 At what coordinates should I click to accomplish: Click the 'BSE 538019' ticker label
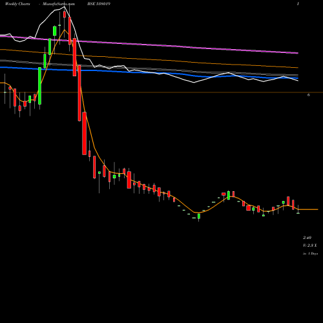pyautogui.click(x=99, y=4)
